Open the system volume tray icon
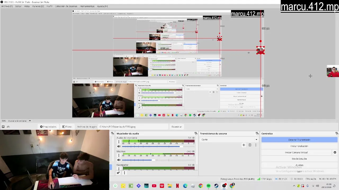Screen dimensions: 339x190 click(317, 186)
